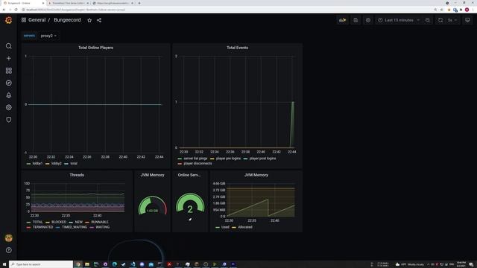Screen dimensions: 477x268
Task: Switch to the Prometheus browser tab
Action: (68, 3)
